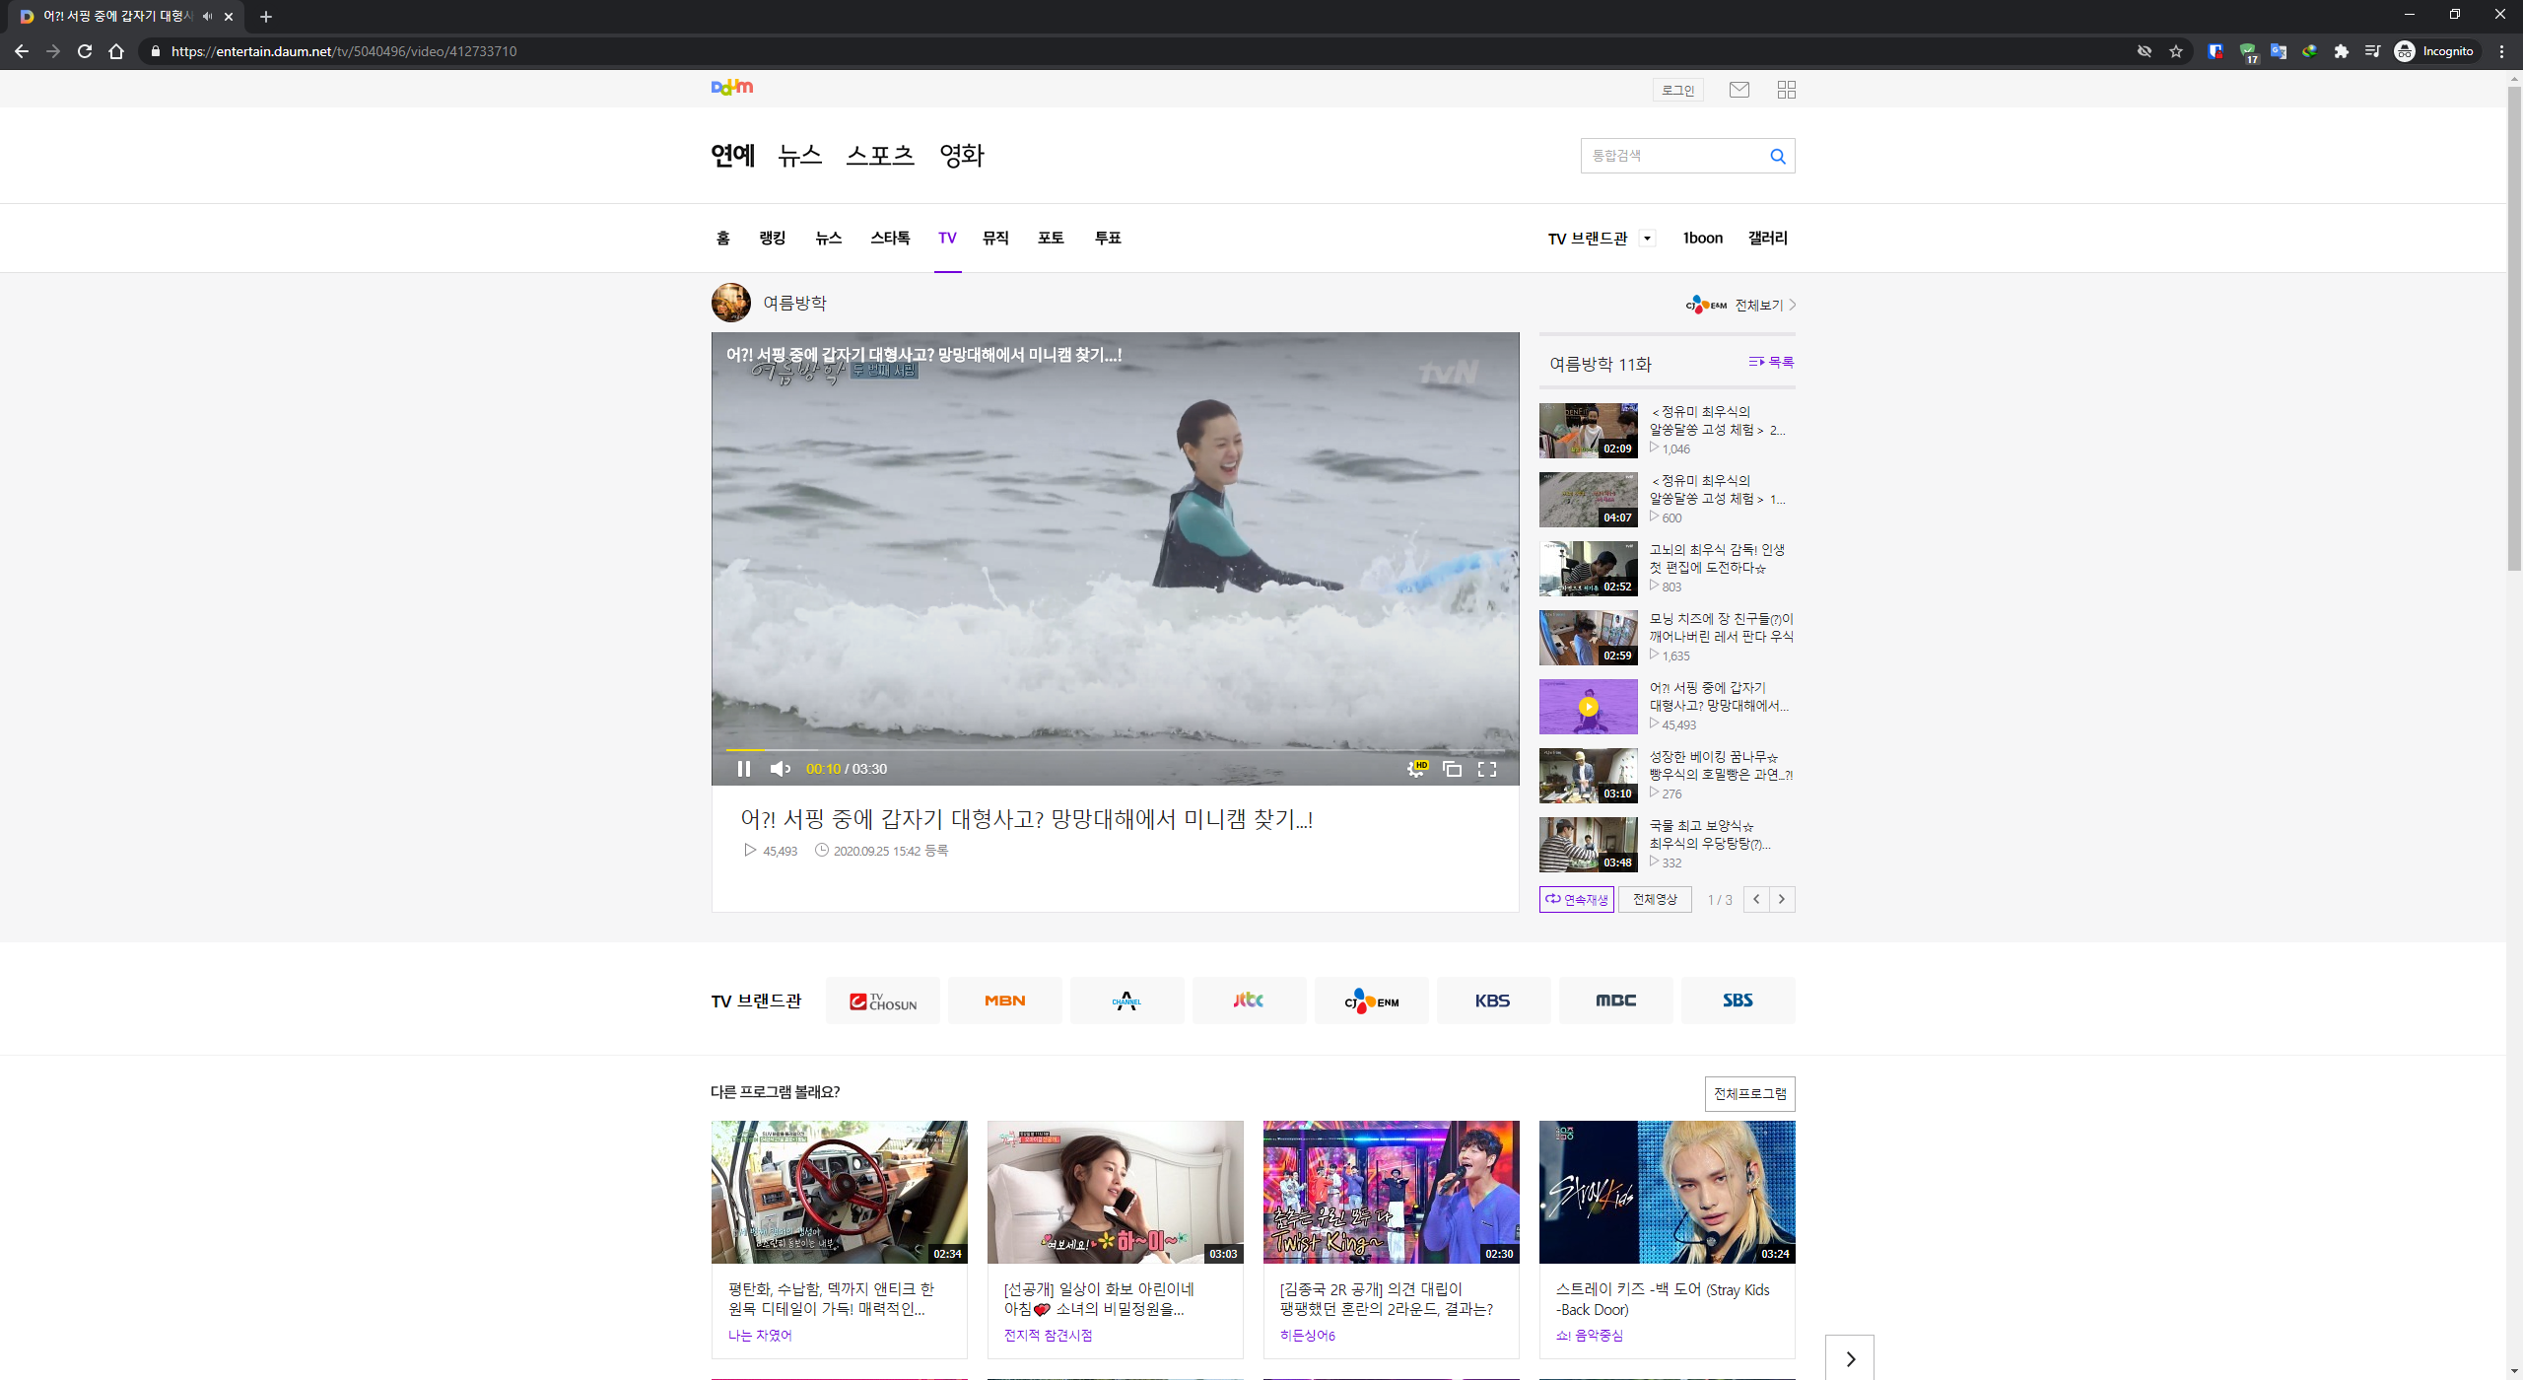Switch to the 뮤직 tab
2523x1380 pixels.
(994, 238)
